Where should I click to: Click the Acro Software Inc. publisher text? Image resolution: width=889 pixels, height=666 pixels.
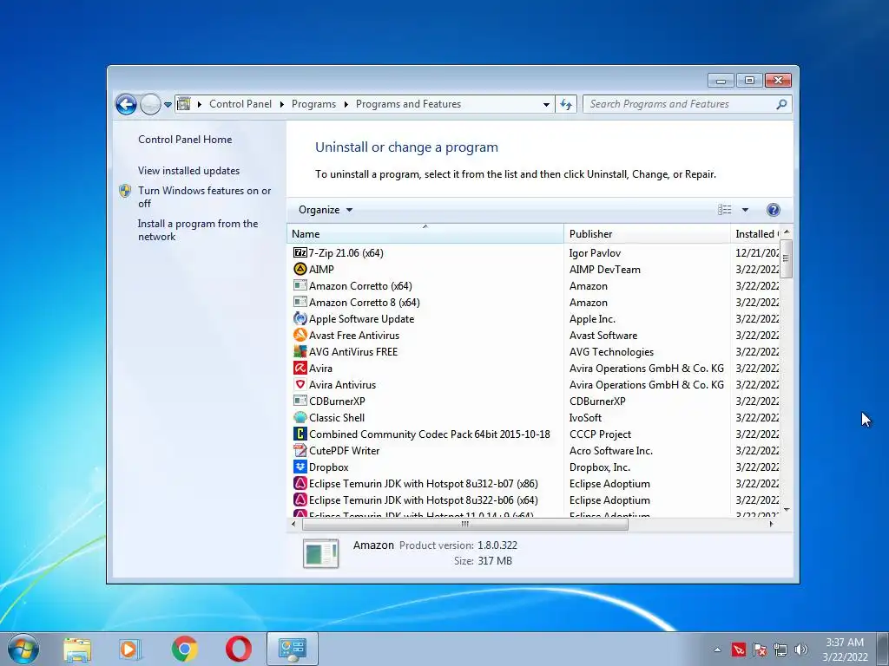610,451
